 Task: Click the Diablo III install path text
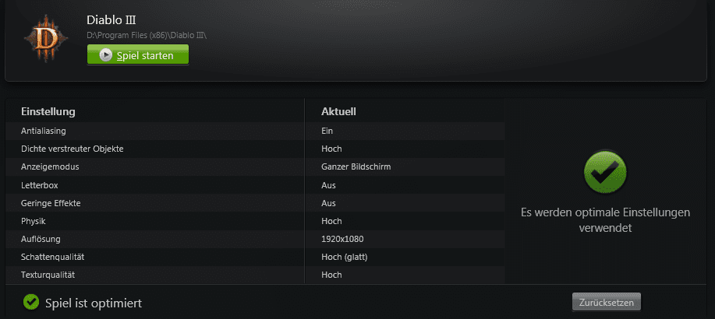click(x=146, y=36)
